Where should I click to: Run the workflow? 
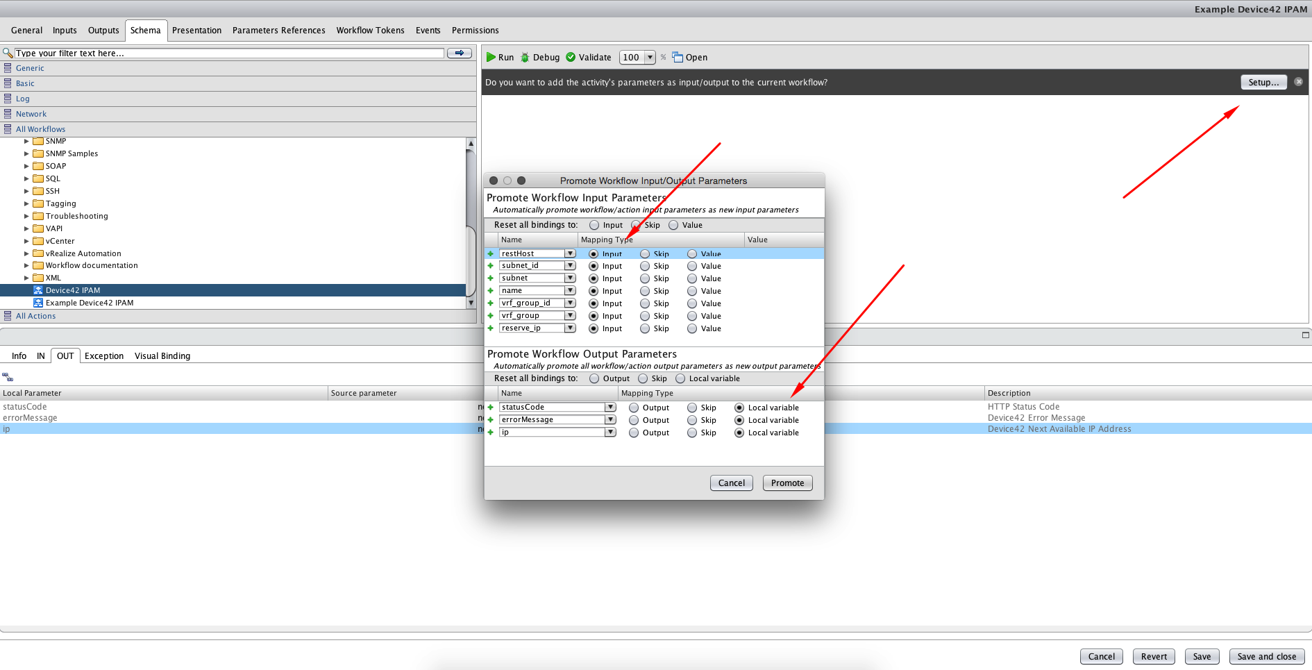(x=499, y=57)
